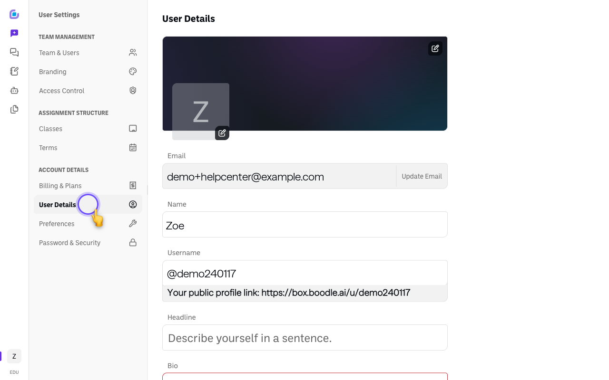
Task: Open Team & Users settings
Action: pyautogui.click(x=88, y=53)
